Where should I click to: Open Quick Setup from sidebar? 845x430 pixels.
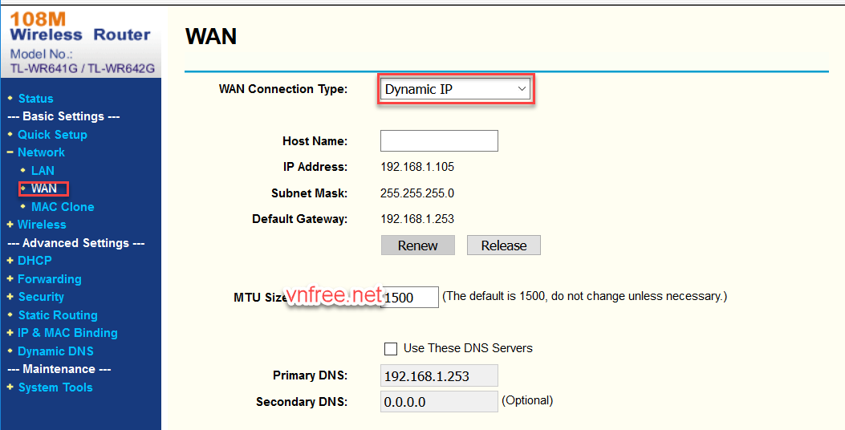[52, 135]
